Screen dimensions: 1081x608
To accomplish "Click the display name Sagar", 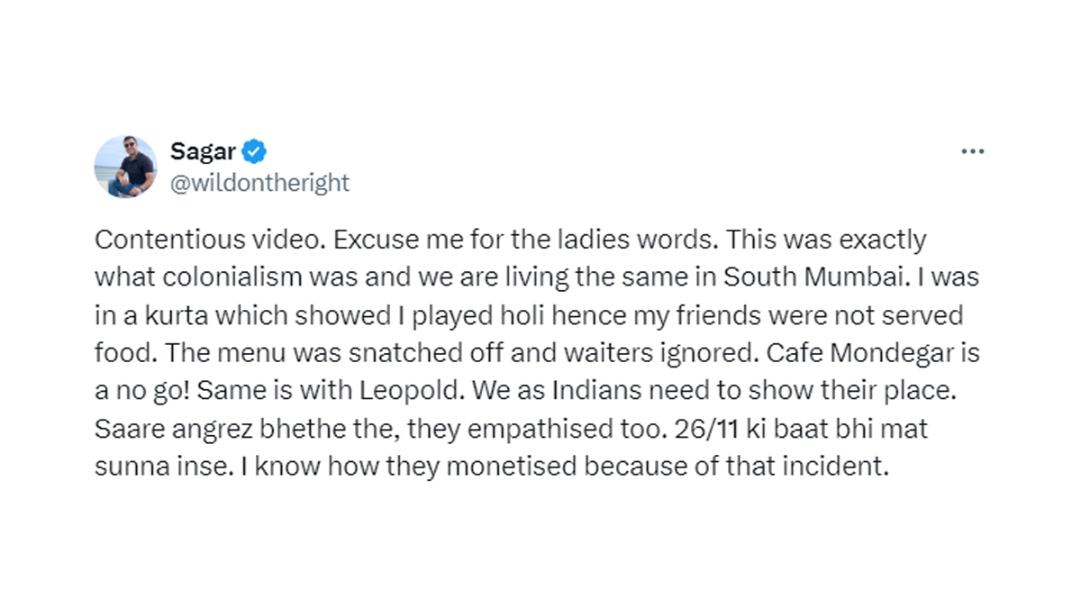I will pyautogui.click(x=202, y=150).
